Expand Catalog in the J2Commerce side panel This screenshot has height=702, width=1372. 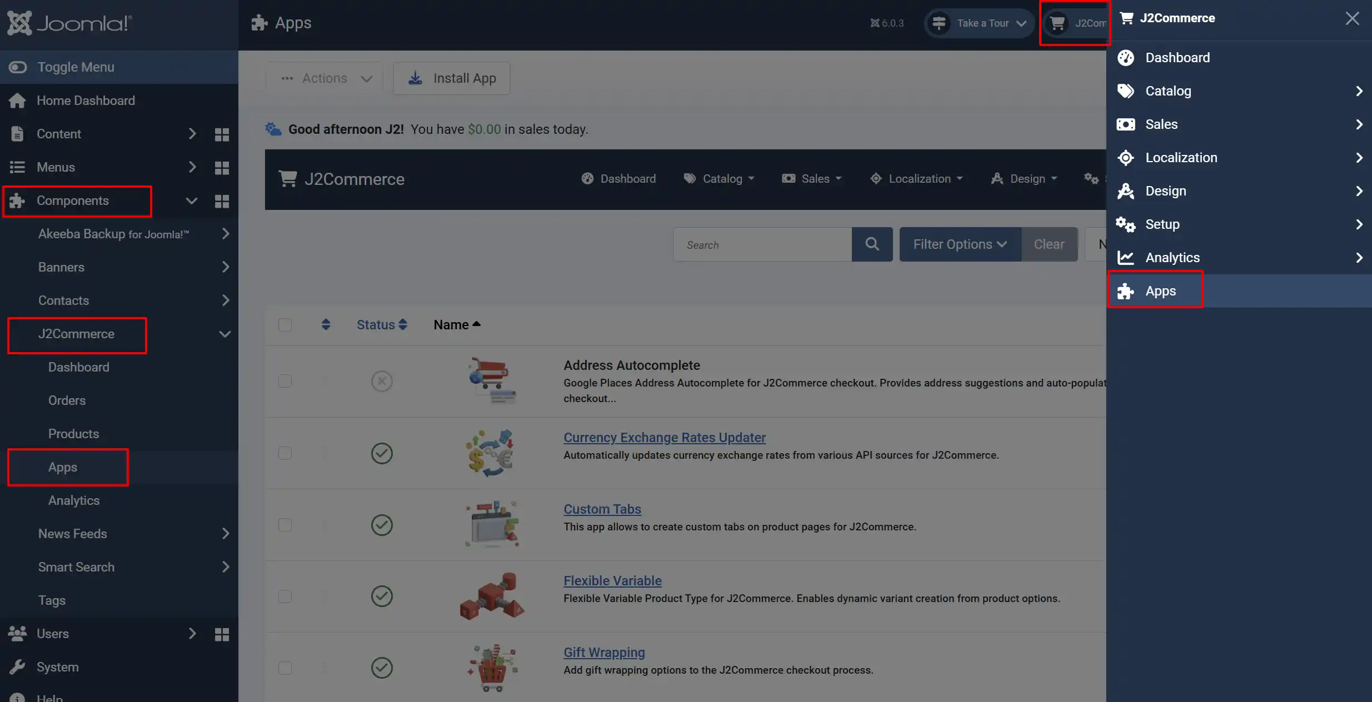(1359, 91)
